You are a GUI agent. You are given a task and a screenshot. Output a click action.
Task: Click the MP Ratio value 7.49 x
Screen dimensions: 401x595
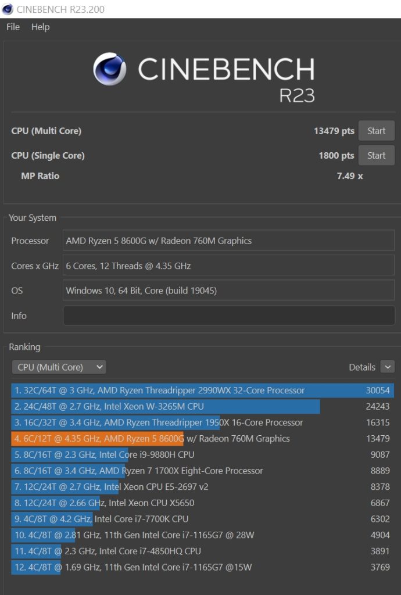pos(350,176)
